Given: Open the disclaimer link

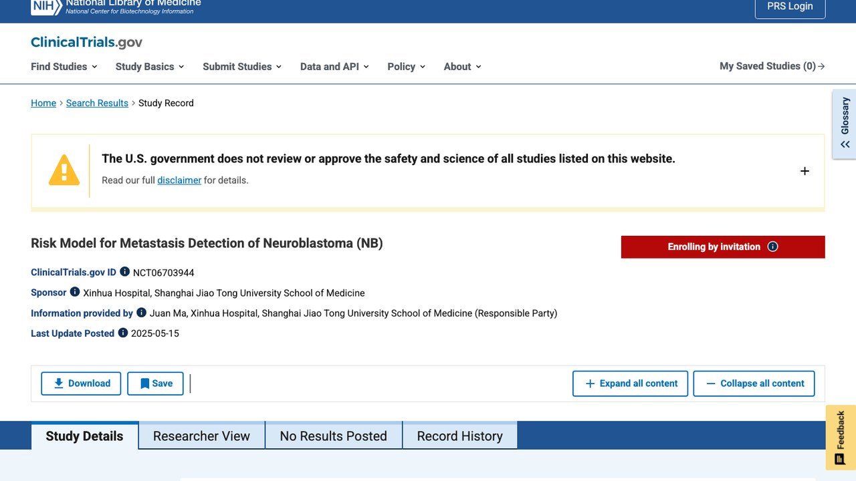Looking at the screenshot, I should 179,180.
